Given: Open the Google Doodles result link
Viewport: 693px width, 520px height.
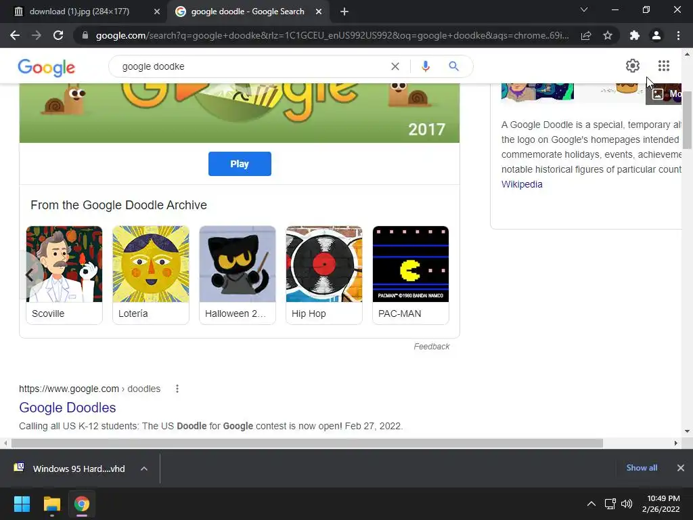Looking at the screenshot, I should (x=68, y=408).
